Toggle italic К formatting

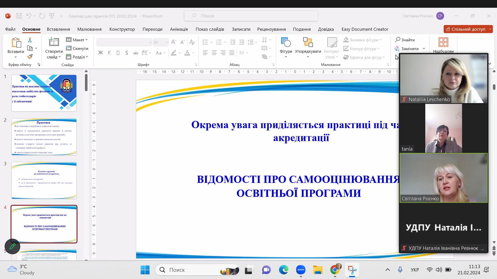click(x=109, y=53)
